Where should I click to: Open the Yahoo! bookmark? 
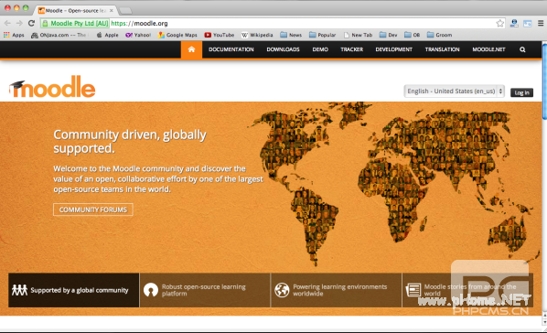138,35
